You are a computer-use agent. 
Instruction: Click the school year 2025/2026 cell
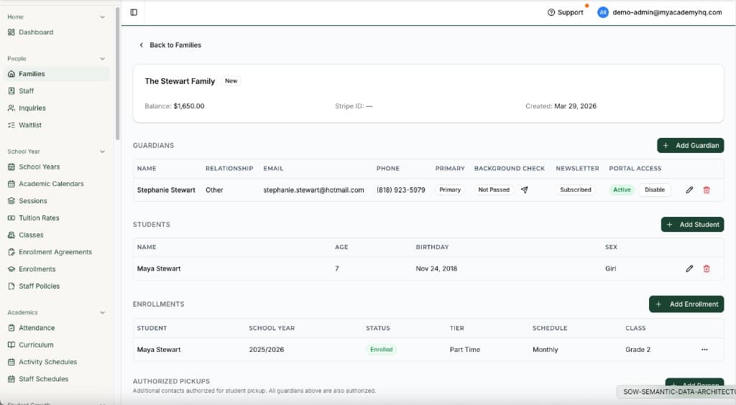point(266,350)
